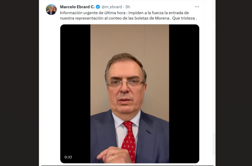Click the right black letterbox area of the video
This screenshot has height=166, width=252.
(x=184, y=94)
